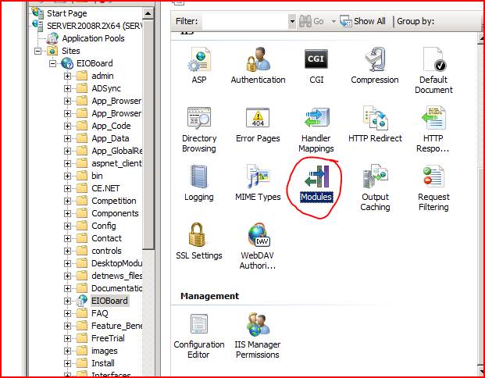Click the tree vertical scrollbar thumb

point(148,134)
